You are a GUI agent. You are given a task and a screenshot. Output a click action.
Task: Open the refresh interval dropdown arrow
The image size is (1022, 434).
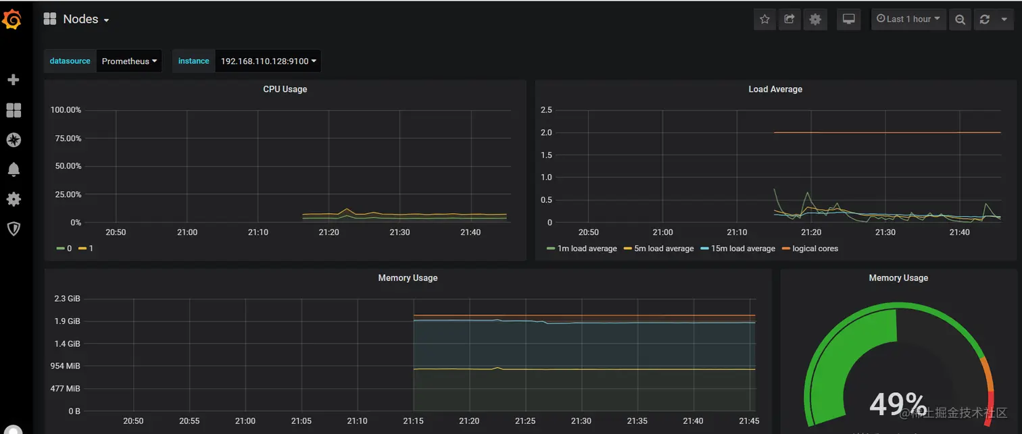pyautogui.click(x=1004, y=20)
